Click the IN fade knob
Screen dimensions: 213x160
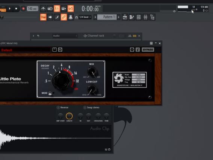[80, 116]
